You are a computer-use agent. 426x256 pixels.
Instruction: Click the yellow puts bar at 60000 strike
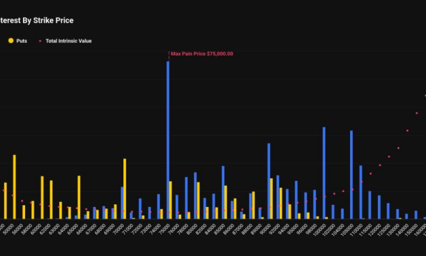coord(42,197)
